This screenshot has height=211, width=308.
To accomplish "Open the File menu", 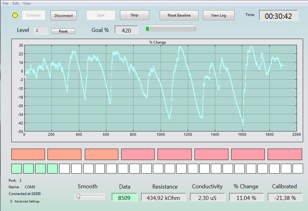I will tap(6, 3).
